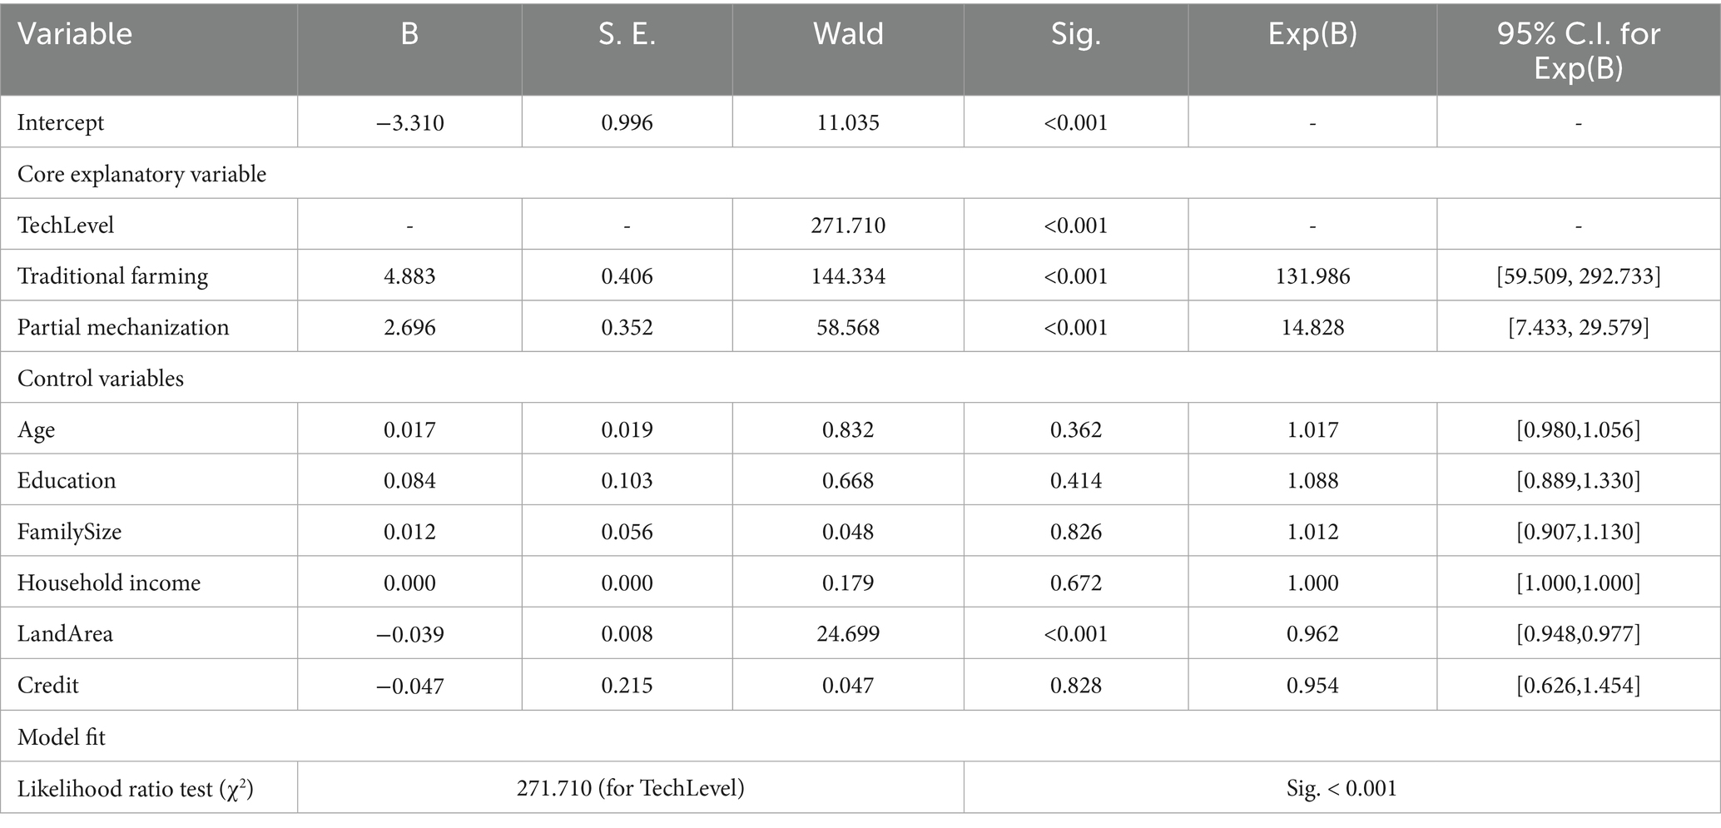Click the TechLevel Wald value 271.710
The height and width of the screenshot is (828, 1721).
pos(847,226)
